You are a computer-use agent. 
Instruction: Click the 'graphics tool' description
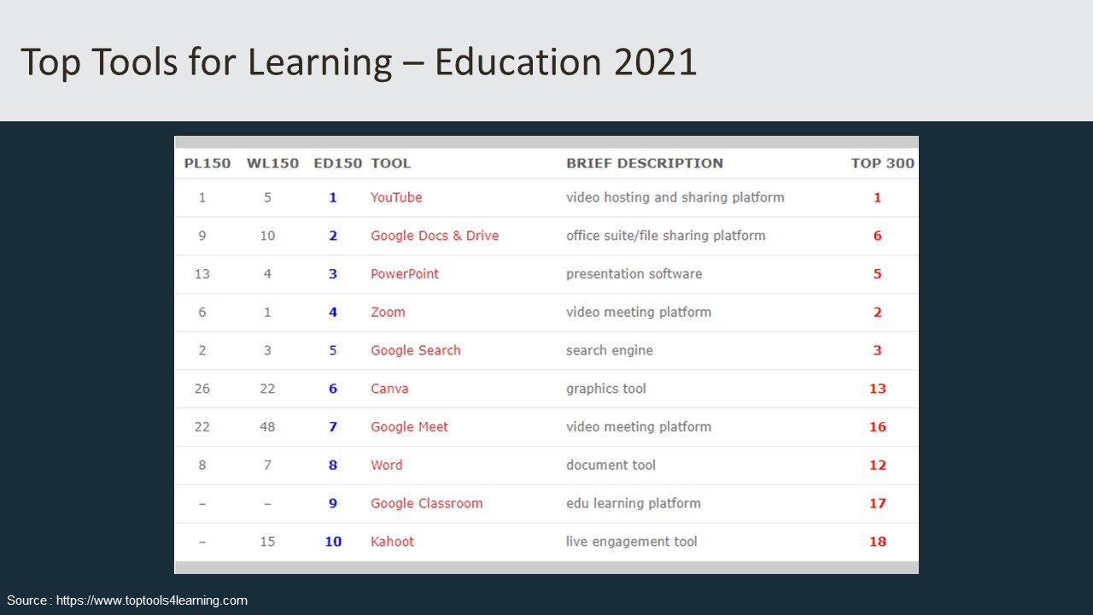pos(606,389)
